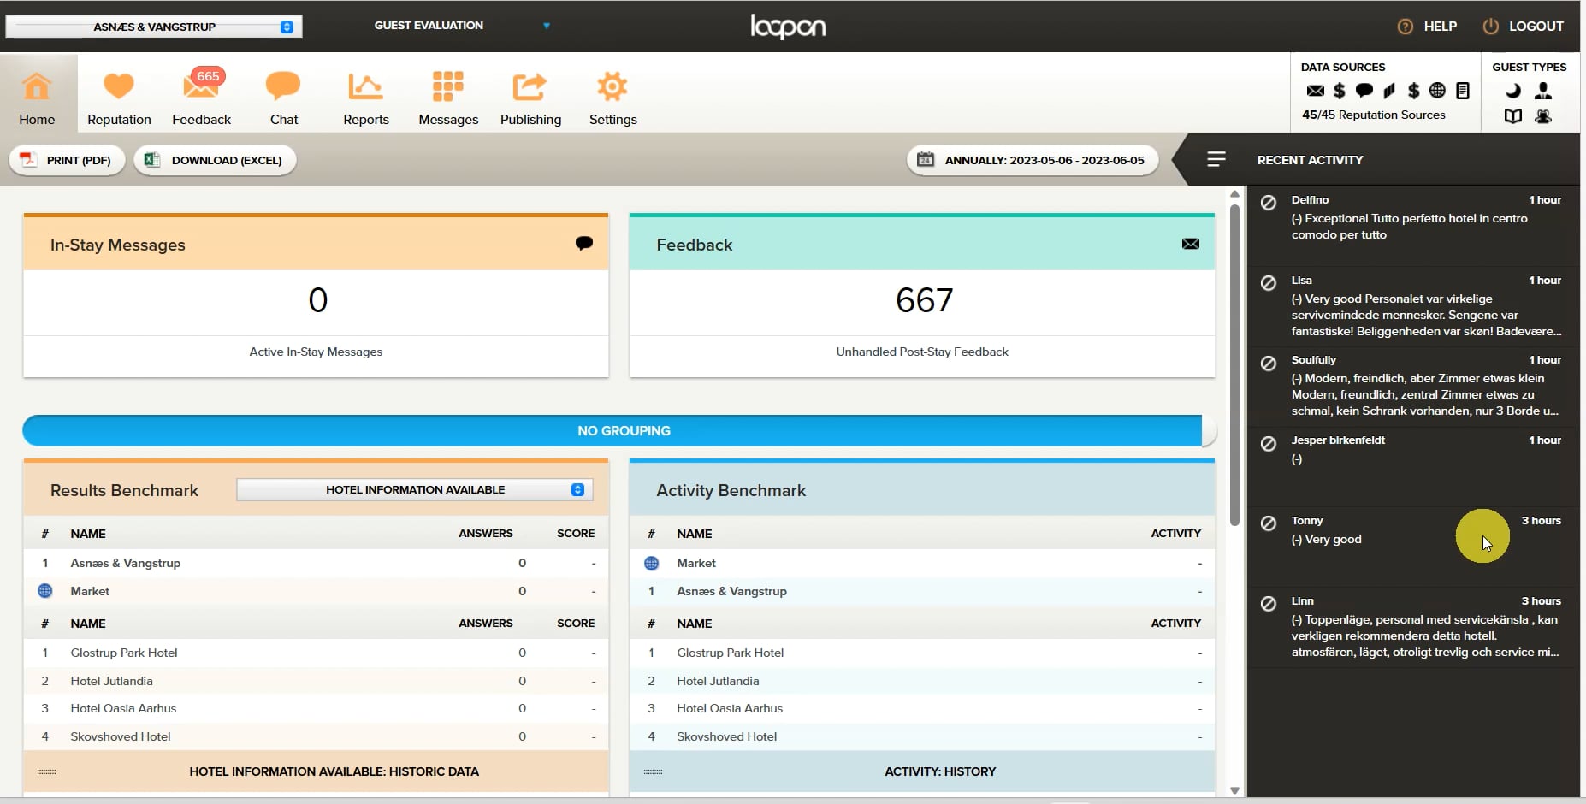Open the Help link

click(1427, 27)
